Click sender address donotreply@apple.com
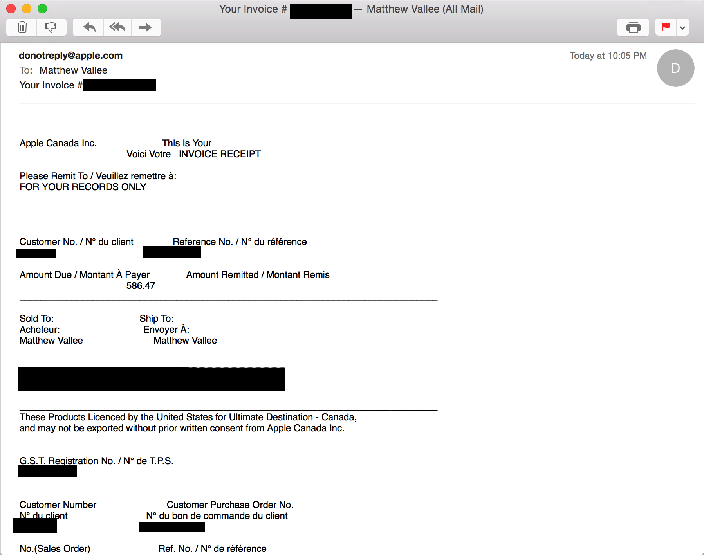This screenshot has width=704, height=555. 71,56
